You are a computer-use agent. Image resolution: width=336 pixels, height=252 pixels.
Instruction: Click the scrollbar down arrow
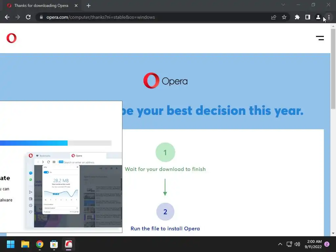pyautogui.click(x=333, y=233)
